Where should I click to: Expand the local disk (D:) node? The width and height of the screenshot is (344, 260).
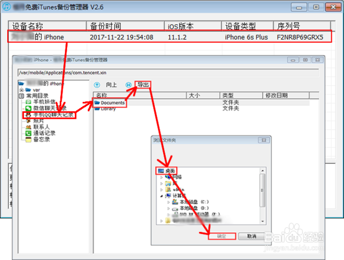[169, 208]
